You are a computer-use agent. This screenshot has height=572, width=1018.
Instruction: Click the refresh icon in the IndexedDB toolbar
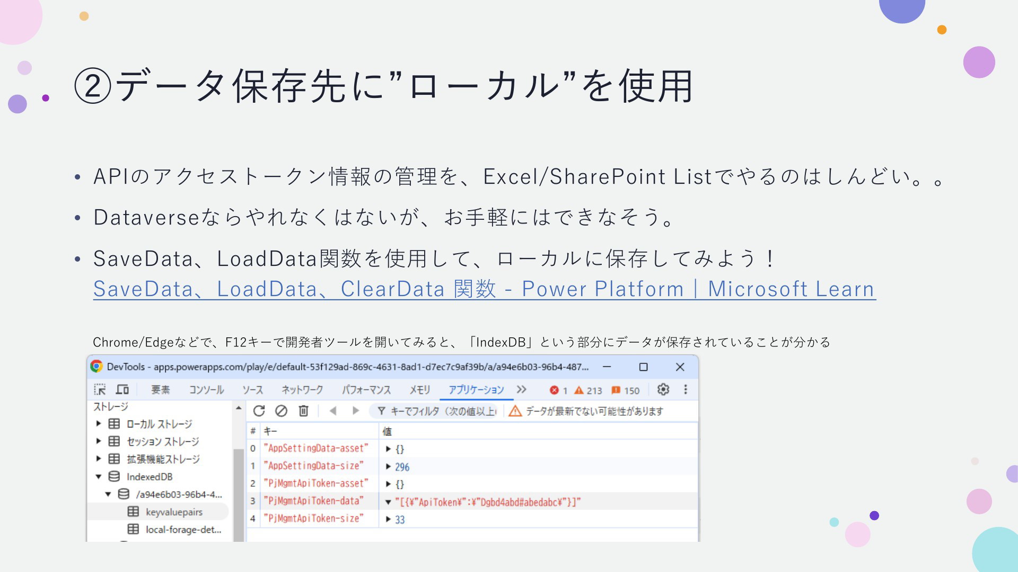(259, 411)
